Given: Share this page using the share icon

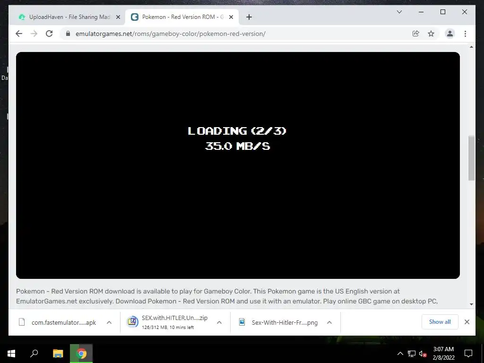Looking at the screenshot, I should [416, 34].
